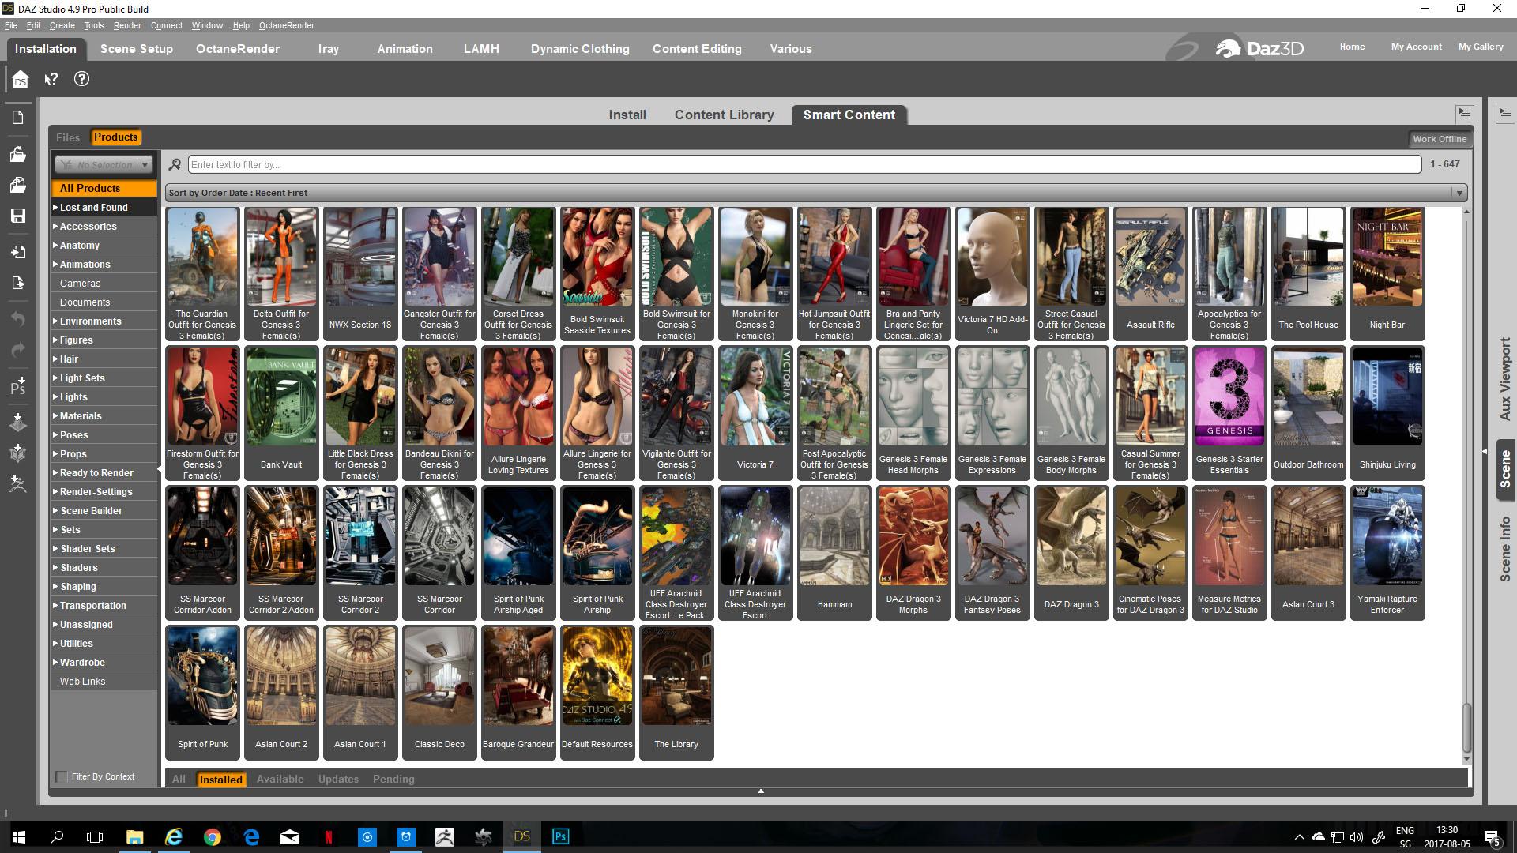This screenshot has width=1517, height=853.
Task: Click the Photoshop bridge Ps icon
Action: tap(18, 386)
